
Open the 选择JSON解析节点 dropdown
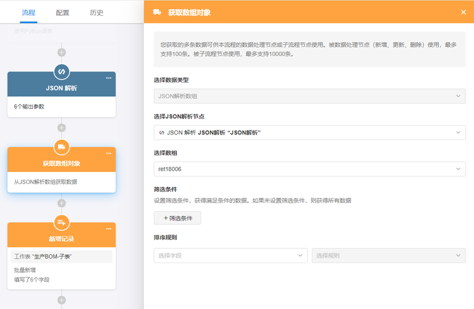[x=309, y=132]
